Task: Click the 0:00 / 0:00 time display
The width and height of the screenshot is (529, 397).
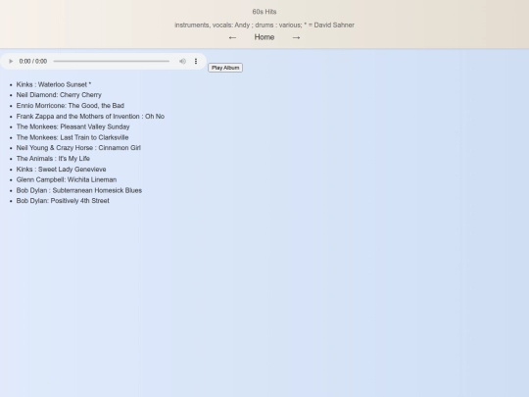Action: tap(33, 61)
